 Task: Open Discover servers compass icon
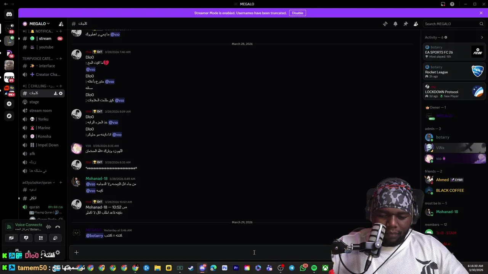tap(9, 116)
